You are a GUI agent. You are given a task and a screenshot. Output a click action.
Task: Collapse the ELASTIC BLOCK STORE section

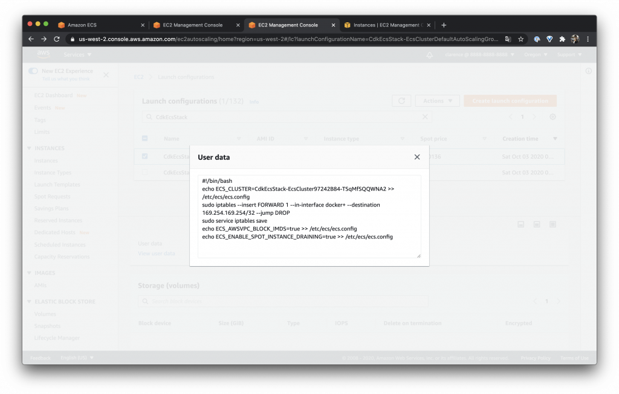tap(29, 302)
